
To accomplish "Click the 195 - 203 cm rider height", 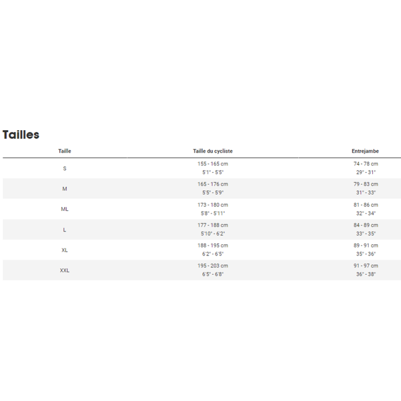I will 213,266.
